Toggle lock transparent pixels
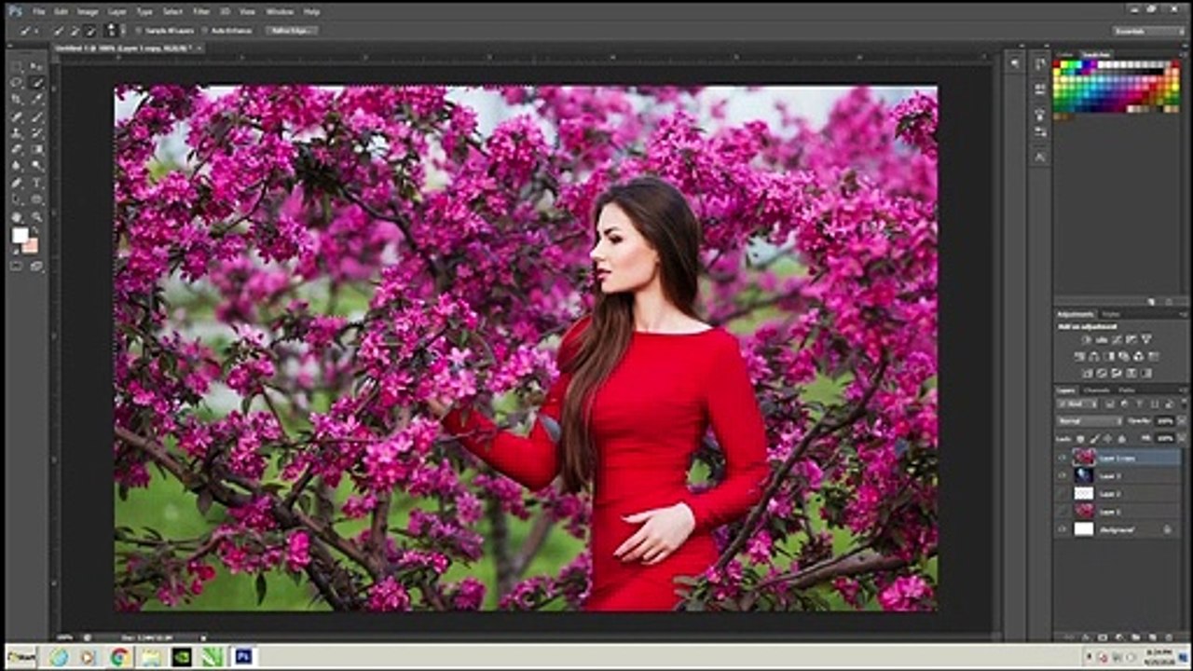This screenshot has width=1193, height=671. click(x=1079, y=438)
